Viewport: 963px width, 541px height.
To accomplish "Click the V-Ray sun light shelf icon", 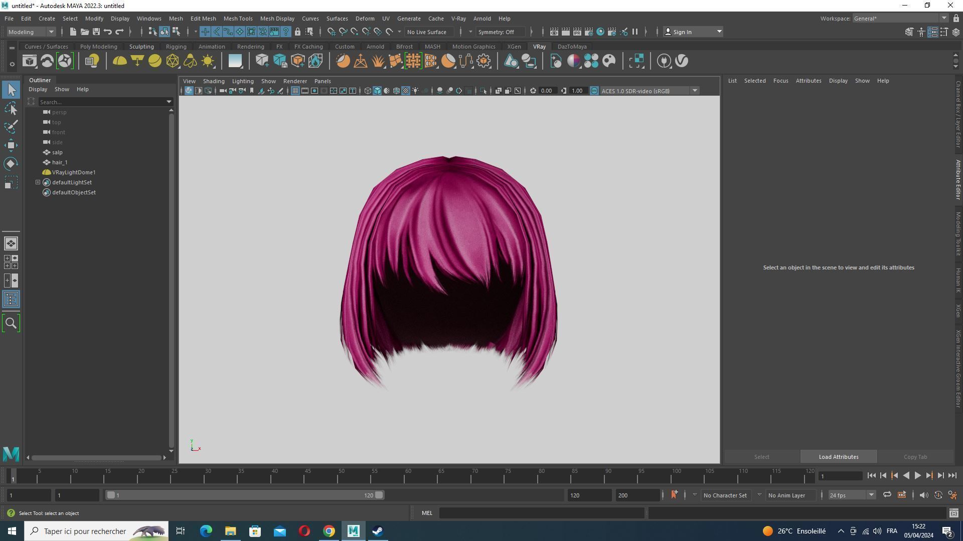I will 208,61.
